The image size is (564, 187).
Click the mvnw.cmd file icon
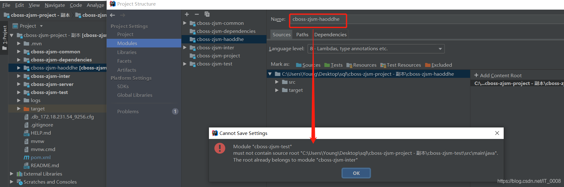tap(26, 149)
